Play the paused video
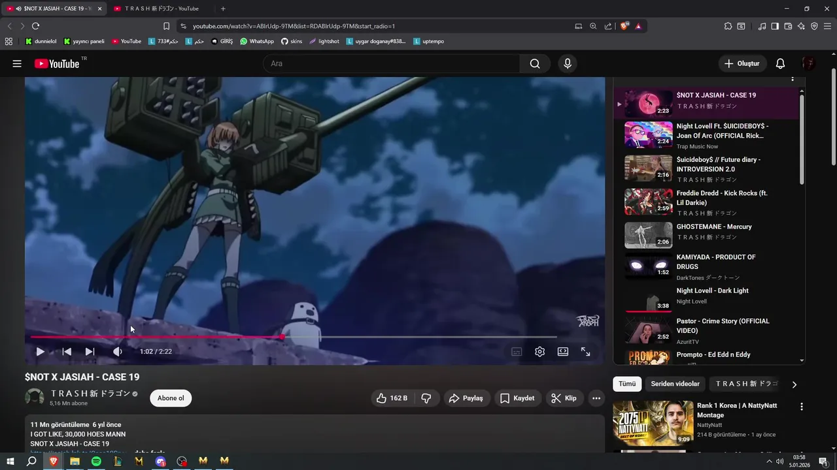The image size is (837, 470). pos(40,351)
